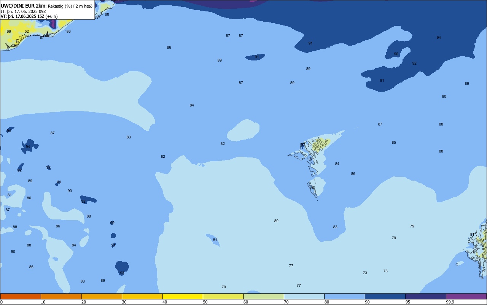
Task: Click the humidity value "85" on the map
Action: 394,143
